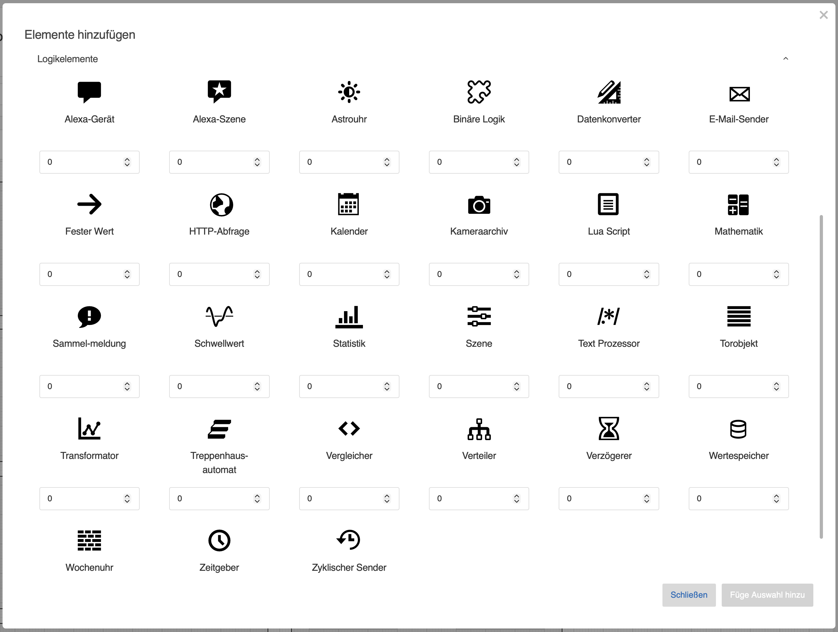The image size is (838, 632).
Task: Increase the Alexa-Szene count stepper
Action: (x=257, y=160)
